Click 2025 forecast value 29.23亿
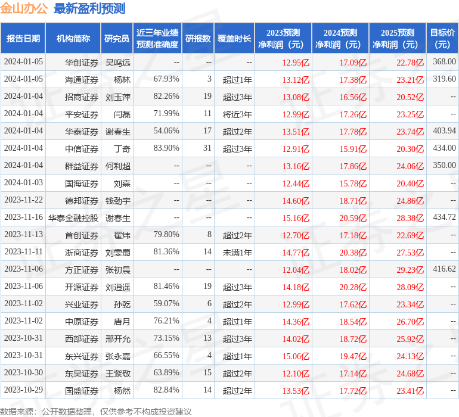This screenshot has width=459, height=417. tap(410, 270)
